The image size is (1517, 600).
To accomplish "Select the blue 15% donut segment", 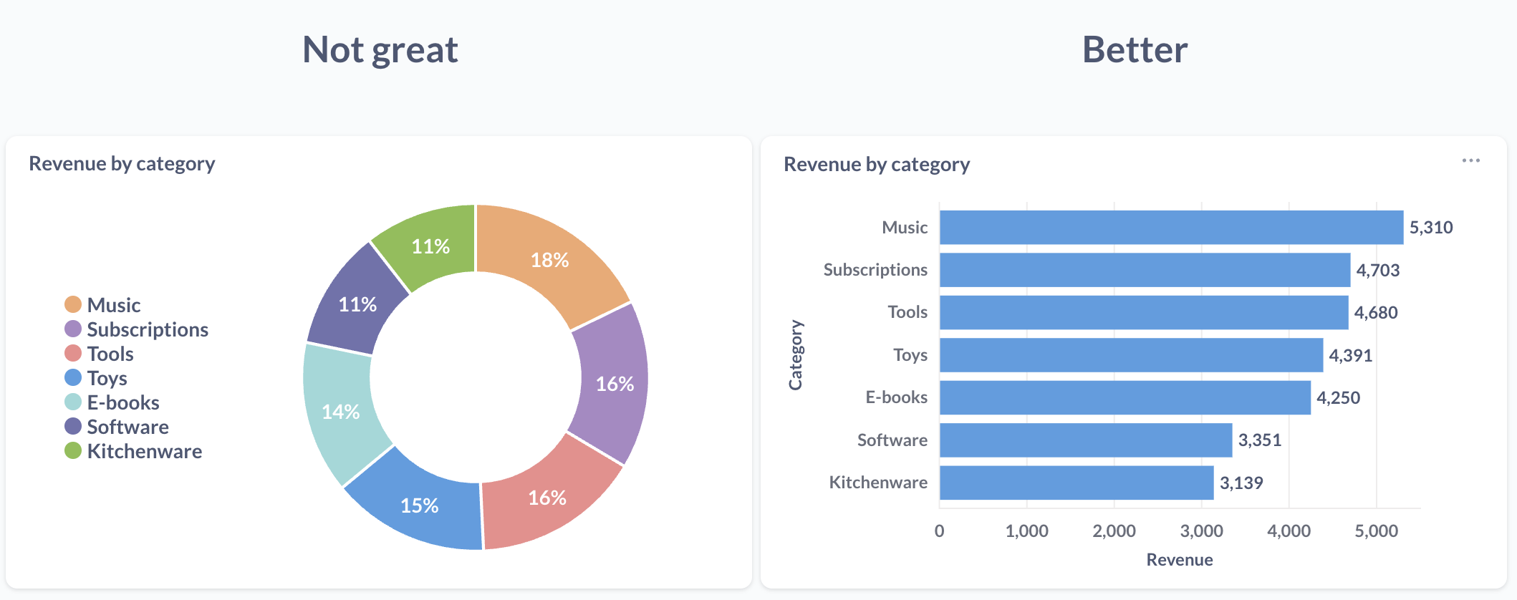I will pos(419,505).
